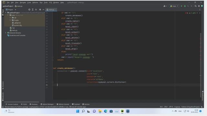Open the Python Console tool window
Screen dimensions: 207x116
[x=63, y=104]
